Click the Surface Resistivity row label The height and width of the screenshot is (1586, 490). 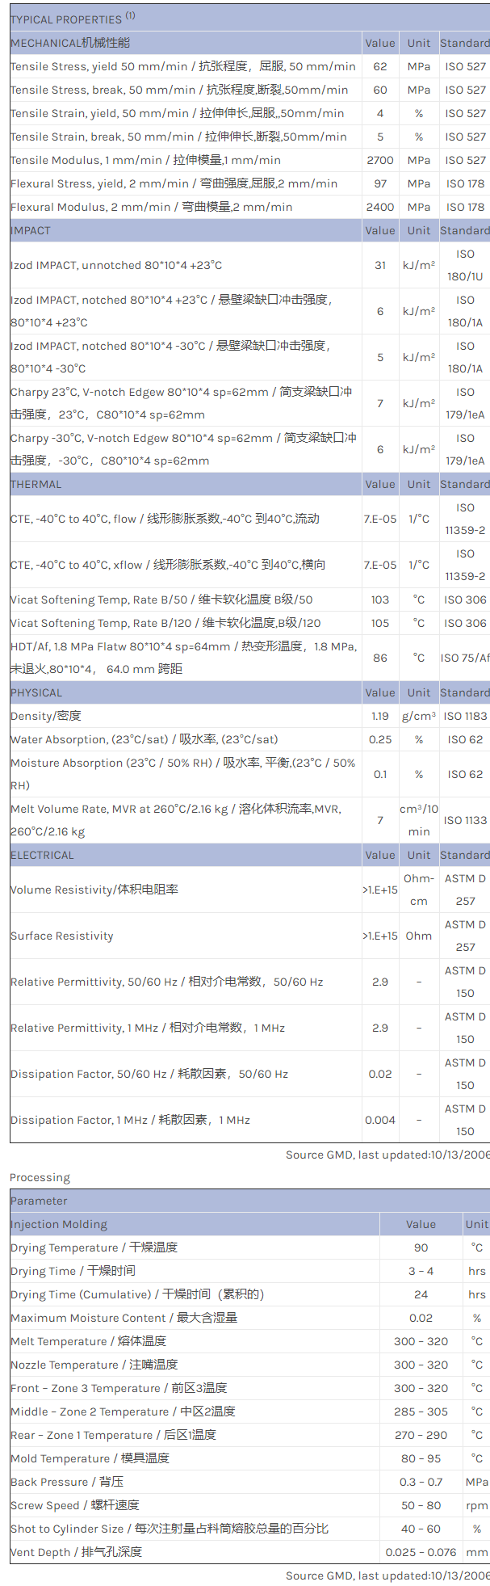(62, 936)
